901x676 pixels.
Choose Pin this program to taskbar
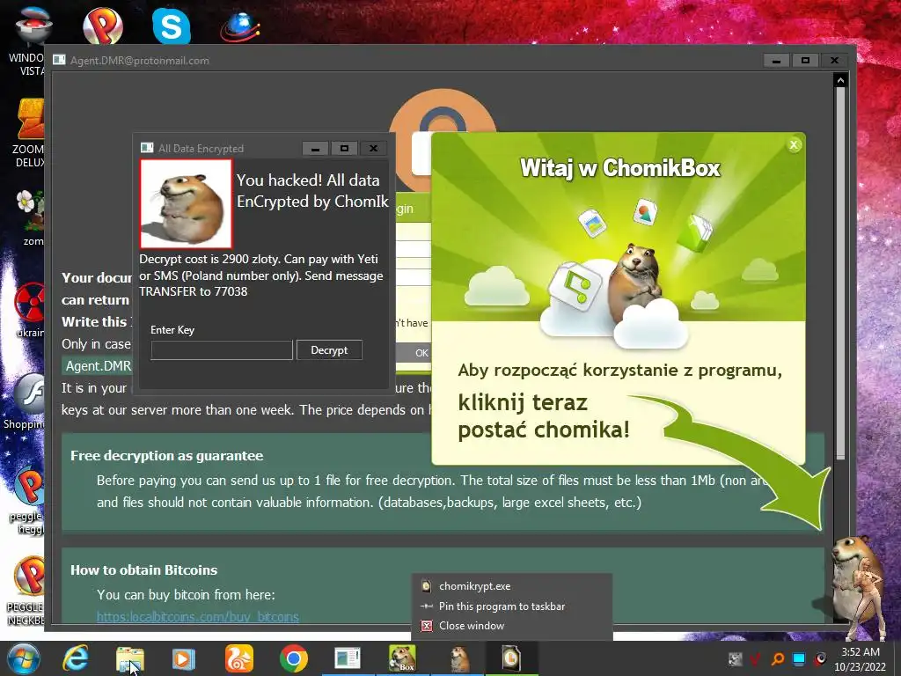pos(501,606)
